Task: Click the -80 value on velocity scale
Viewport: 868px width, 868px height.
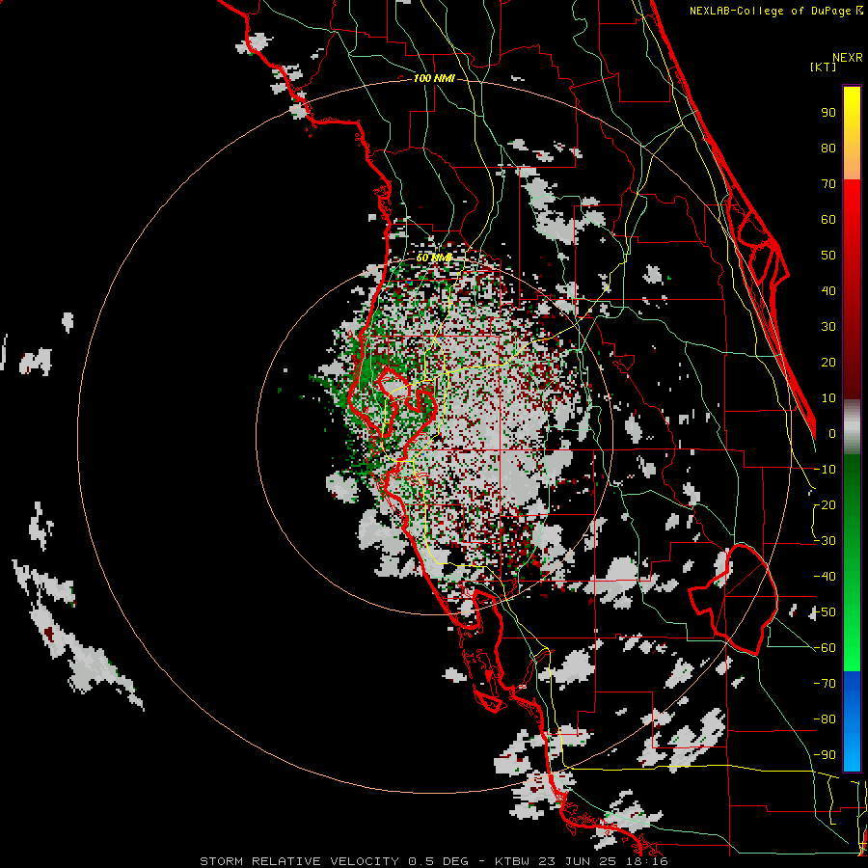Action: (825, 719)
